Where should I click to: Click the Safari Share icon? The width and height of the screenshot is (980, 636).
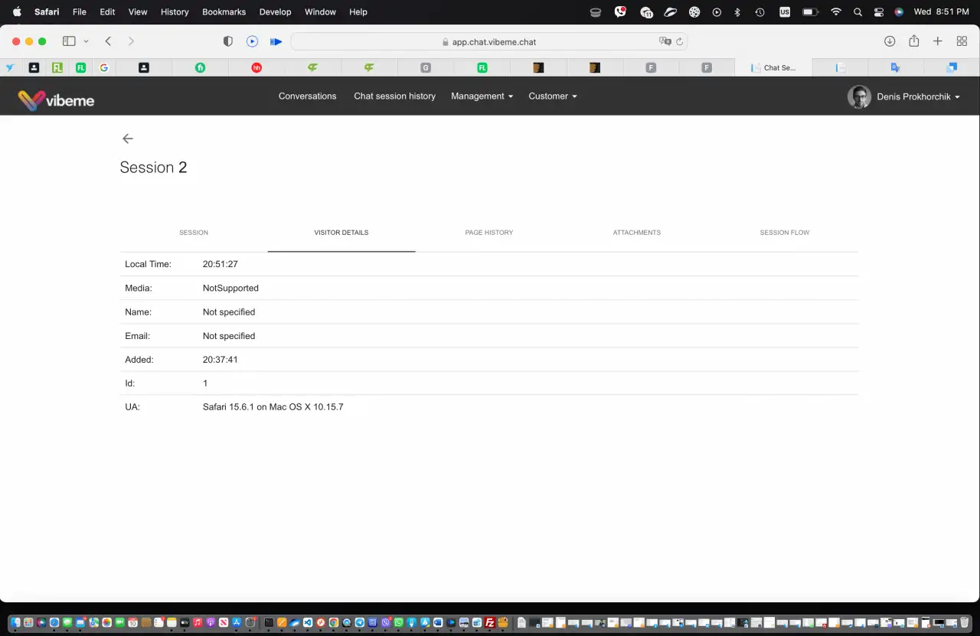pos(913,41)
